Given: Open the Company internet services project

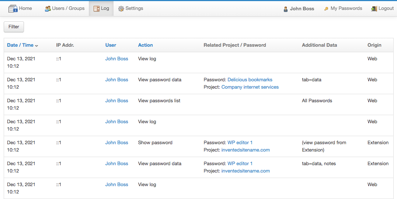Looking at the screenshot, I should [x=250, y=87].
